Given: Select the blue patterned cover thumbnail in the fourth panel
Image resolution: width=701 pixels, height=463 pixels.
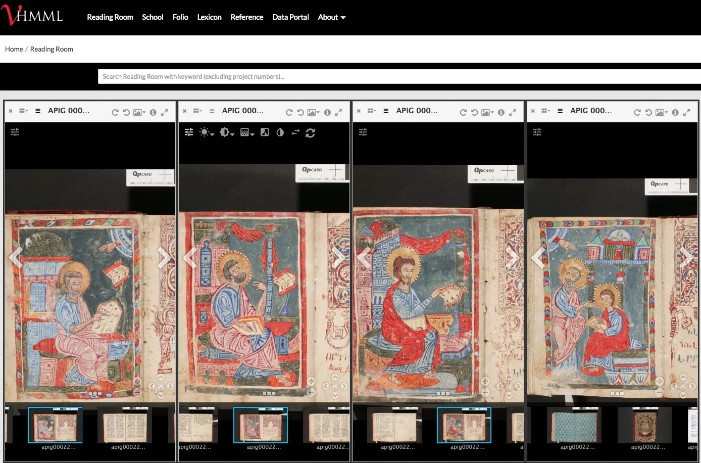Looking at the screenshot, I should (574, 425).
